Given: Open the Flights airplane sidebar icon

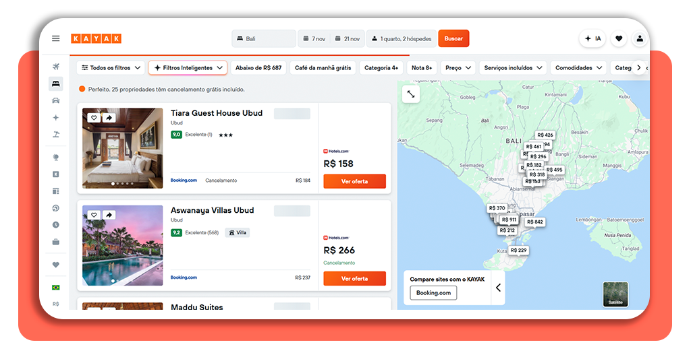Looking at the screenshot, I should point(55,67).
